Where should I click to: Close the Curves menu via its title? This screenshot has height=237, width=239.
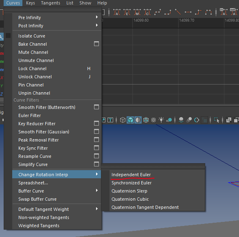(x=13, y=3)
